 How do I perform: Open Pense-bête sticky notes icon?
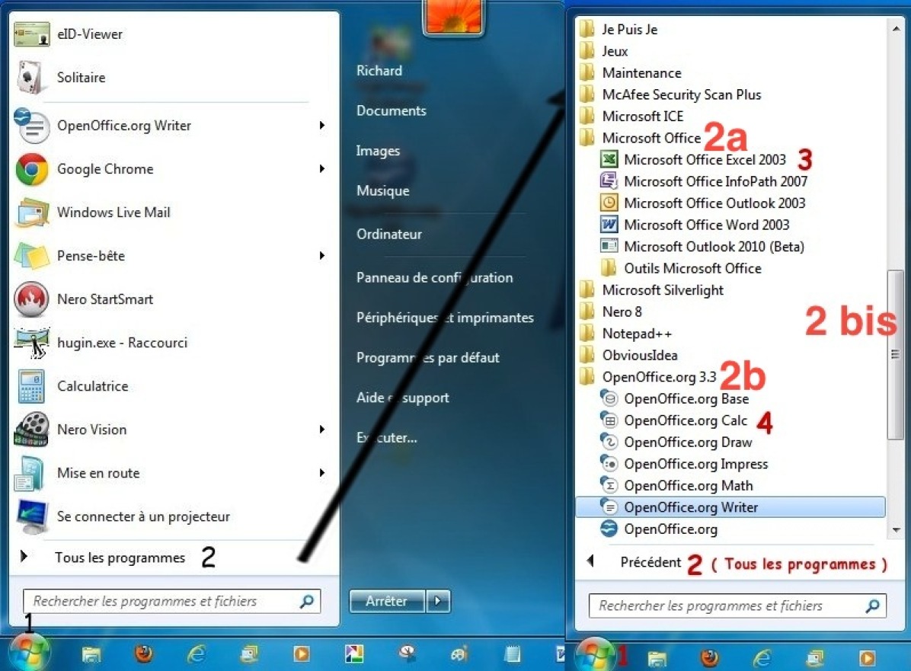31,256
